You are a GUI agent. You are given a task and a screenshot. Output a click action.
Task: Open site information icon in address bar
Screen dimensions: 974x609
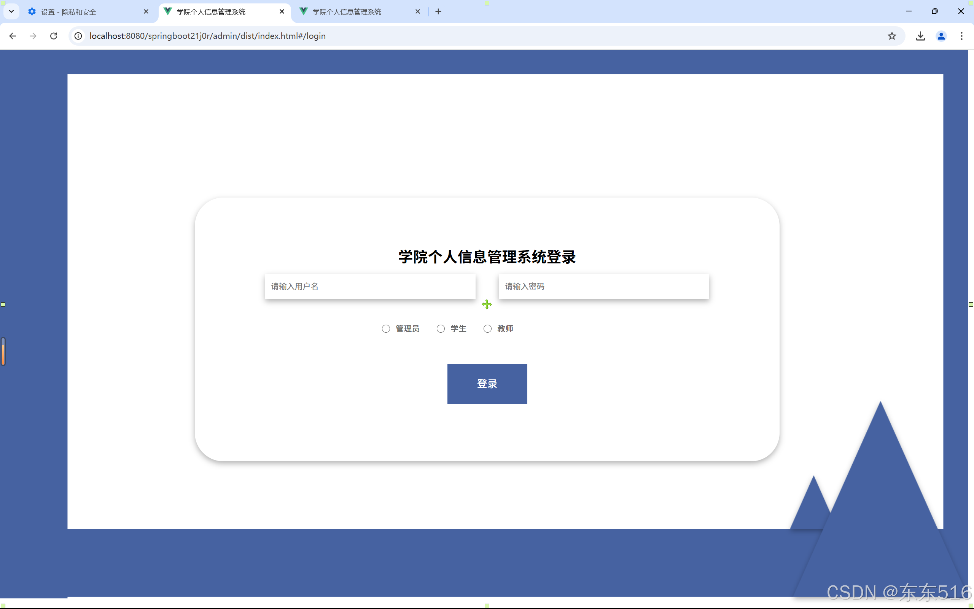click(x=78, y=36)
